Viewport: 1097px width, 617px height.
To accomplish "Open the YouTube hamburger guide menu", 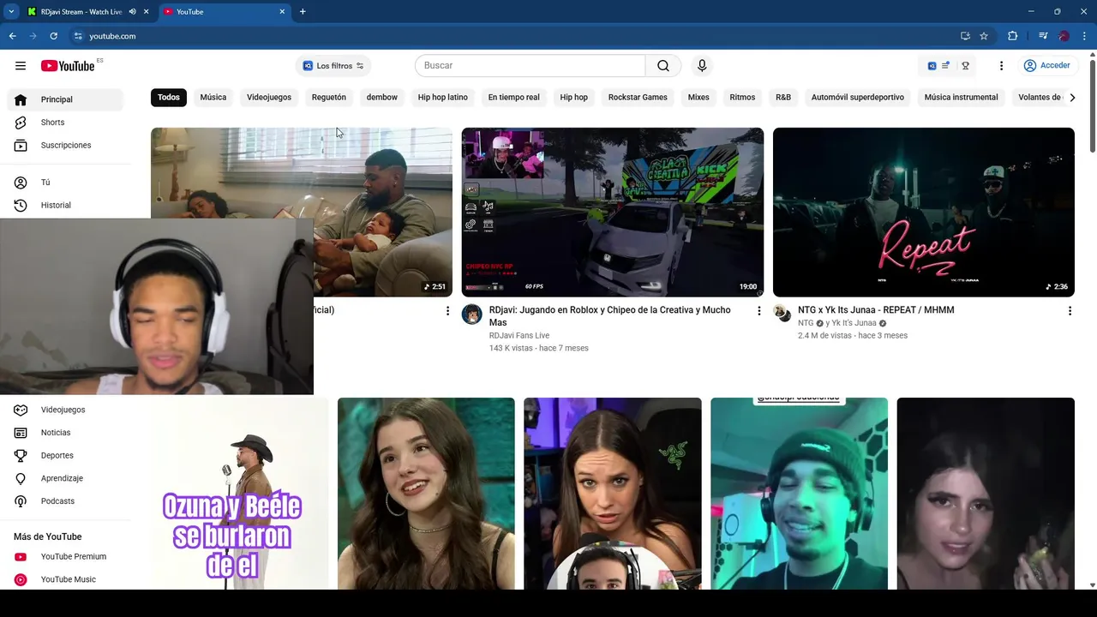I will [x=21, y=66].
